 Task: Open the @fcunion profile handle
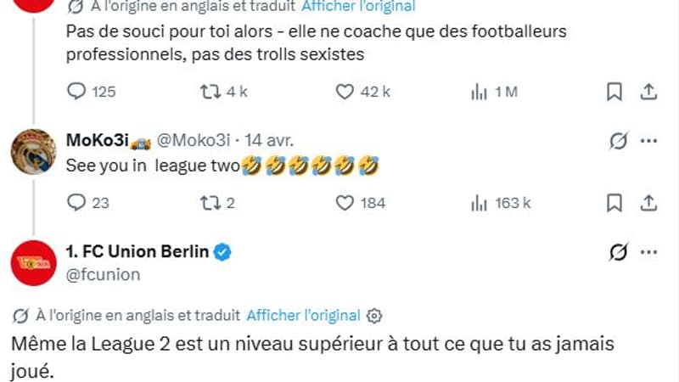[x=103, y=274]
